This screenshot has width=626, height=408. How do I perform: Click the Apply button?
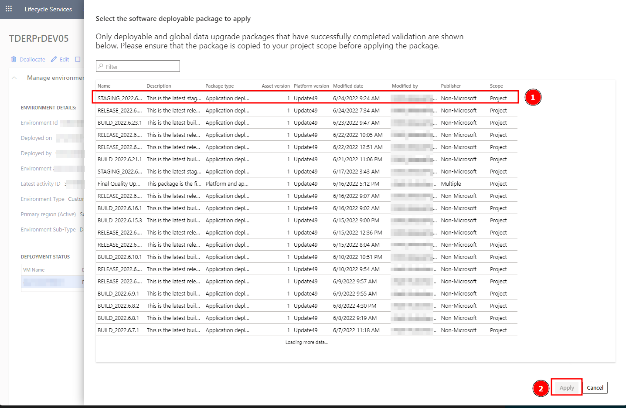(566, 387)
